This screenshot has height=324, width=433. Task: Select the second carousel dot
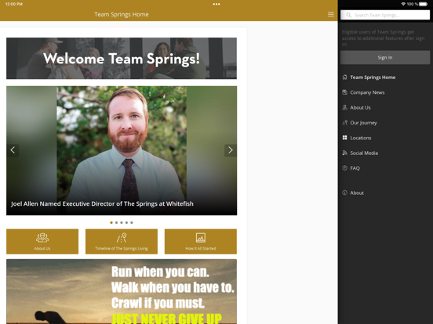(117, 222)
